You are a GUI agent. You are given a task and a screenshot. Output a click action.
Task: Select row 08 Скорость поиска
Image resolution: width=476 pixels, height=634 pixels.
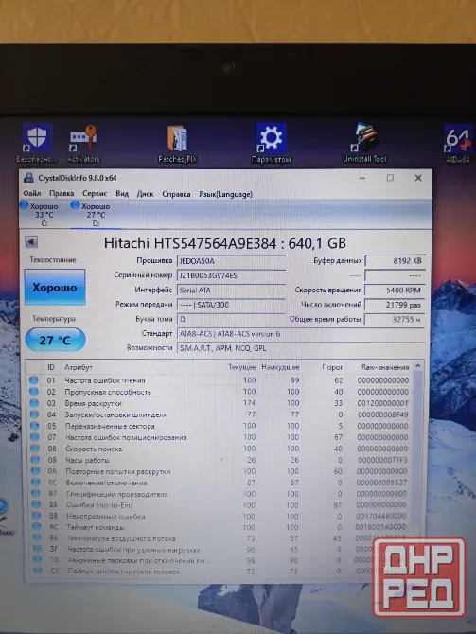click(x=220, y=449)
